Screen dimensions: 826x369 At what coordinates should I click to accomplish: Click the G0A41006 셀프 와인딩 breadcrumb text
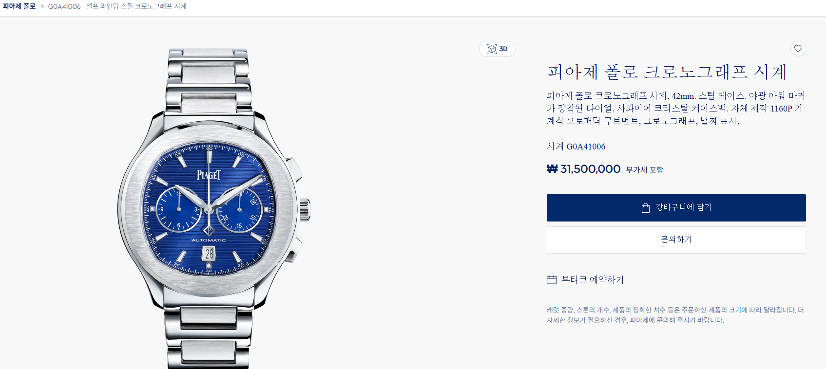[x=117, y=6]
